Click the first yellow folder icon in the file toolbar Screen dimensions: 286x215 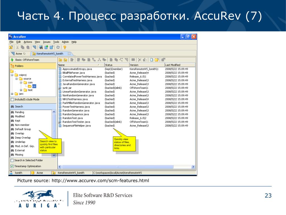(x=60, y=60)
